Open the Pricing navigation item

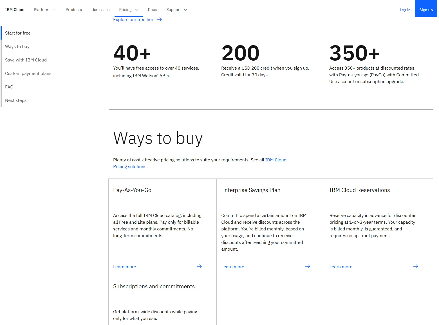(x=129, y=10)
